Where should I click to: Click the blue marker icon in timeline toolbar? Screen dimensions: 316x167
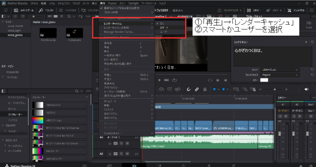tap(223, 89)
